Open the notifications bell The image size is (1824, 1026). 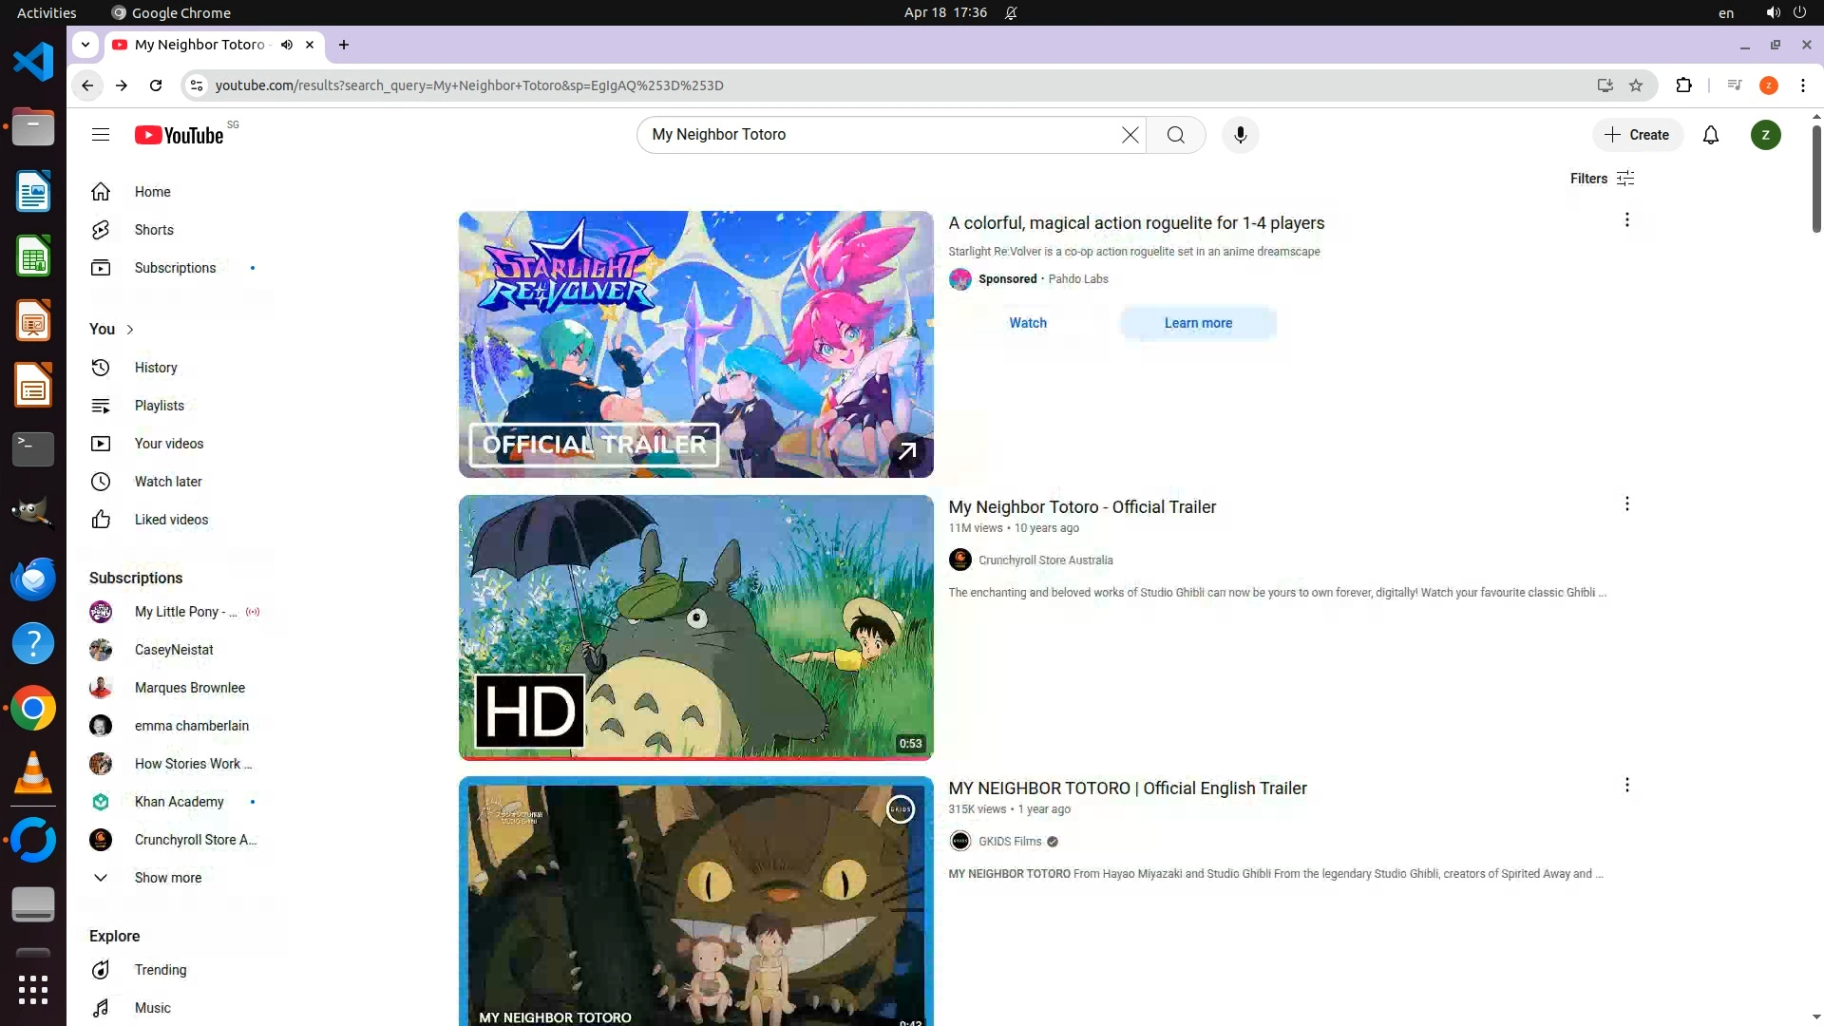pyautogui.click(x=1711, y=135)
